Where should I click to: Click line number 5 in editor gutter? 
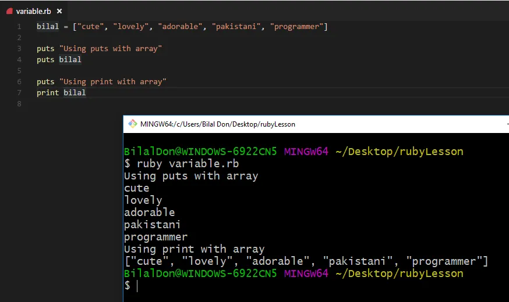[19, 71]
